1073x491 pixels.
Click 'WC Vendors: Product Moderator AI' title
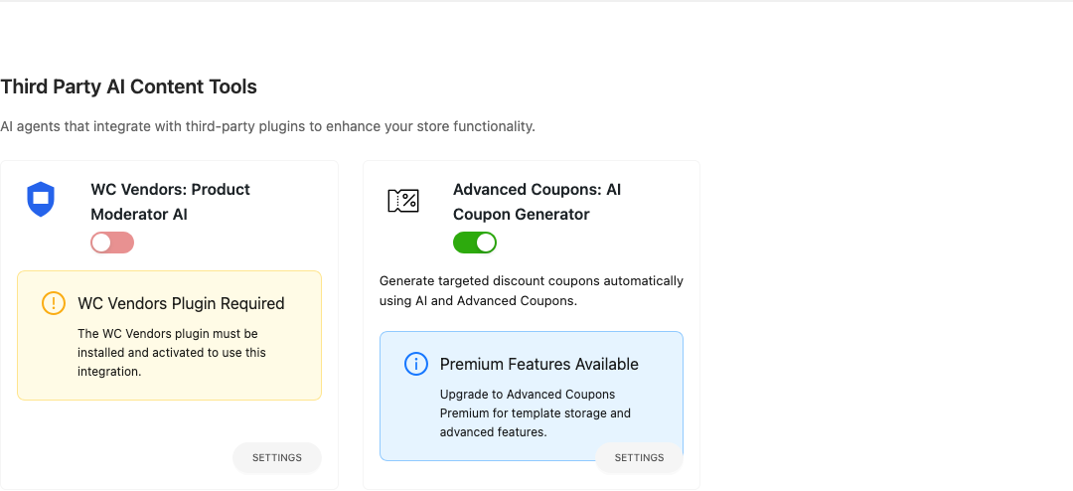tap(171, 202)
